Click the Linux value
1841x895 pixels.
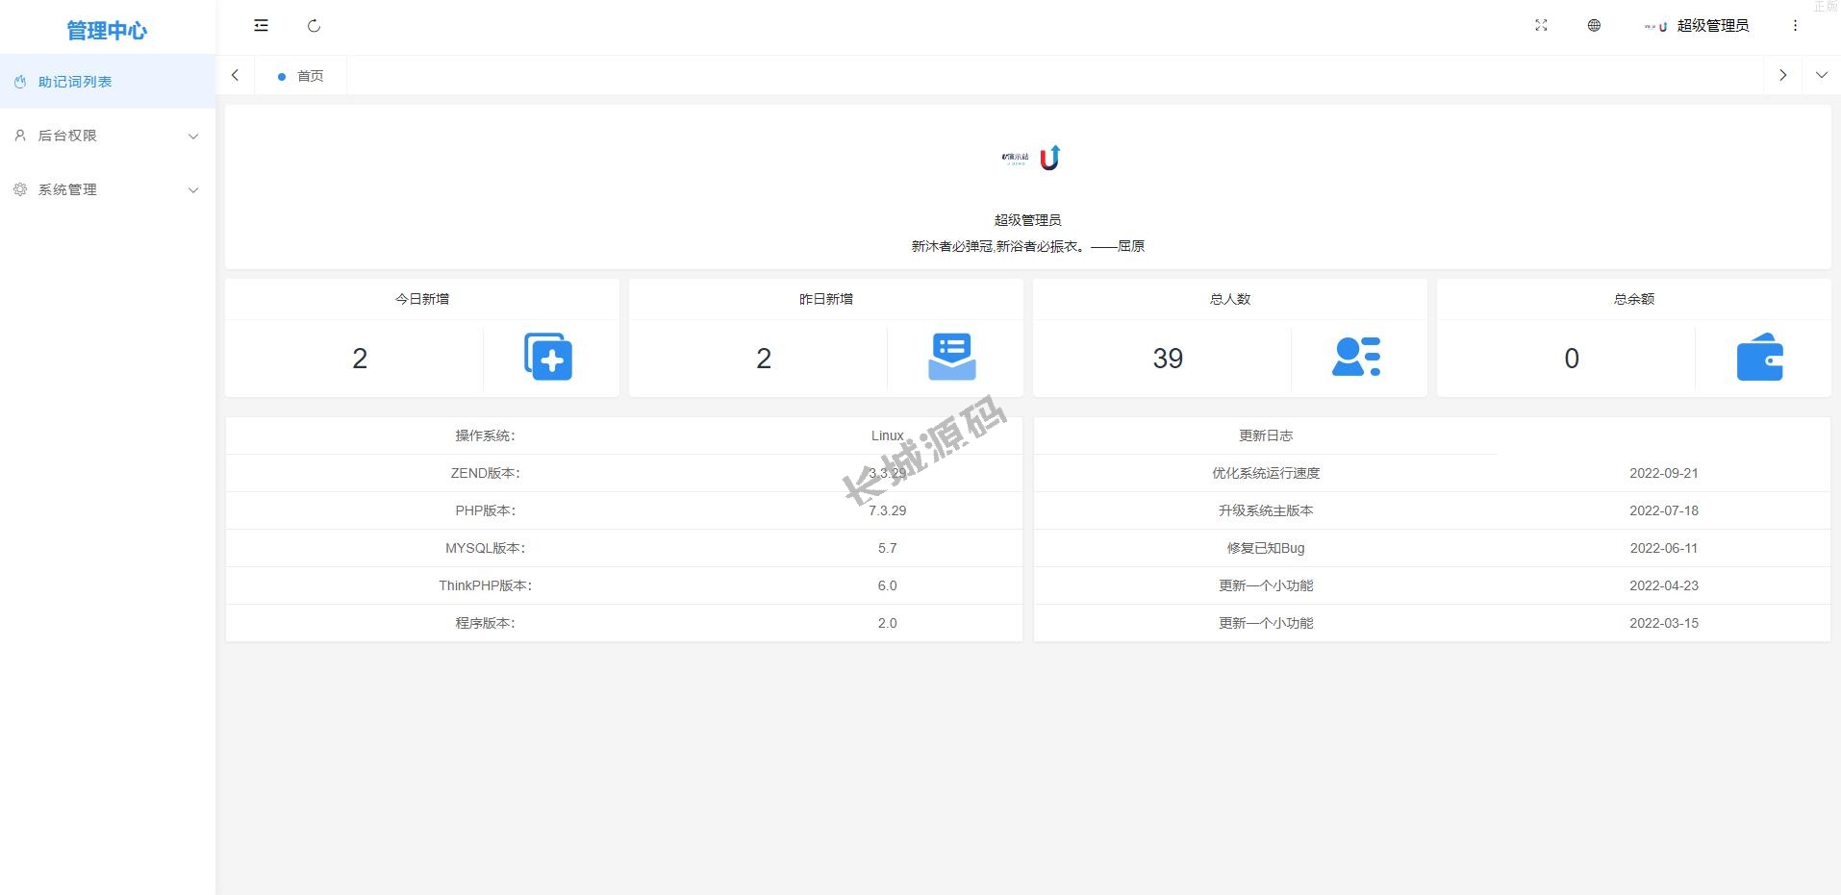click(887, 435)
